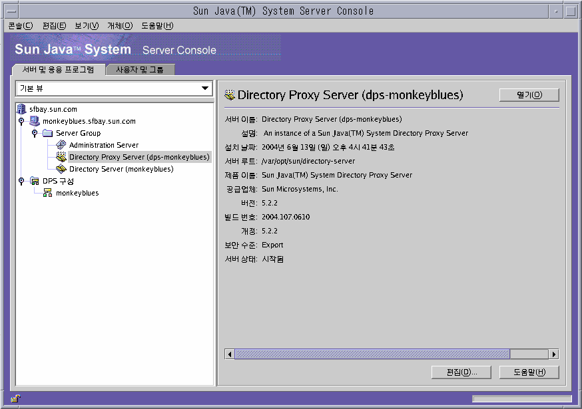Screen dimensions: 582x409
Task: Collapse the DPS 구성 node
Action: [21, 180]
